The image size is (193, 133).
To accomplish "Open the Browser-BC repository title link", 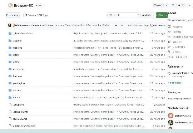I will 24,6.
